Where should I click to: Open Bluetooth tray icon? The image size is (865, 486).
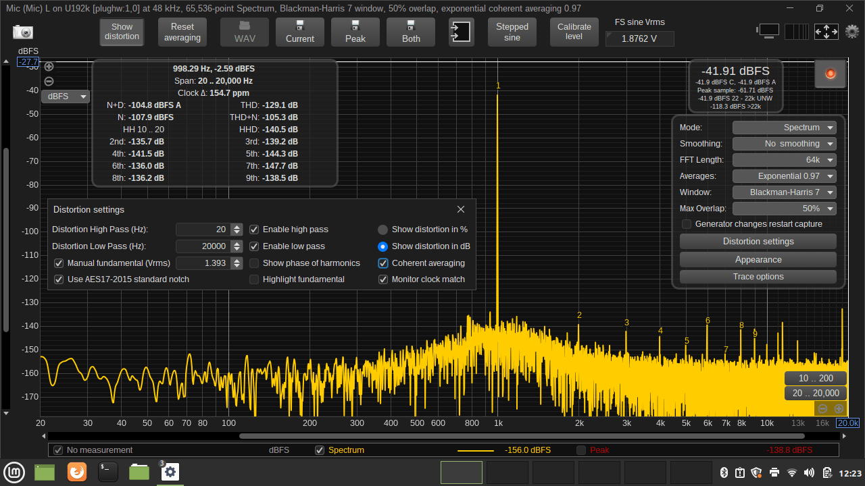[x=722, y=473]
